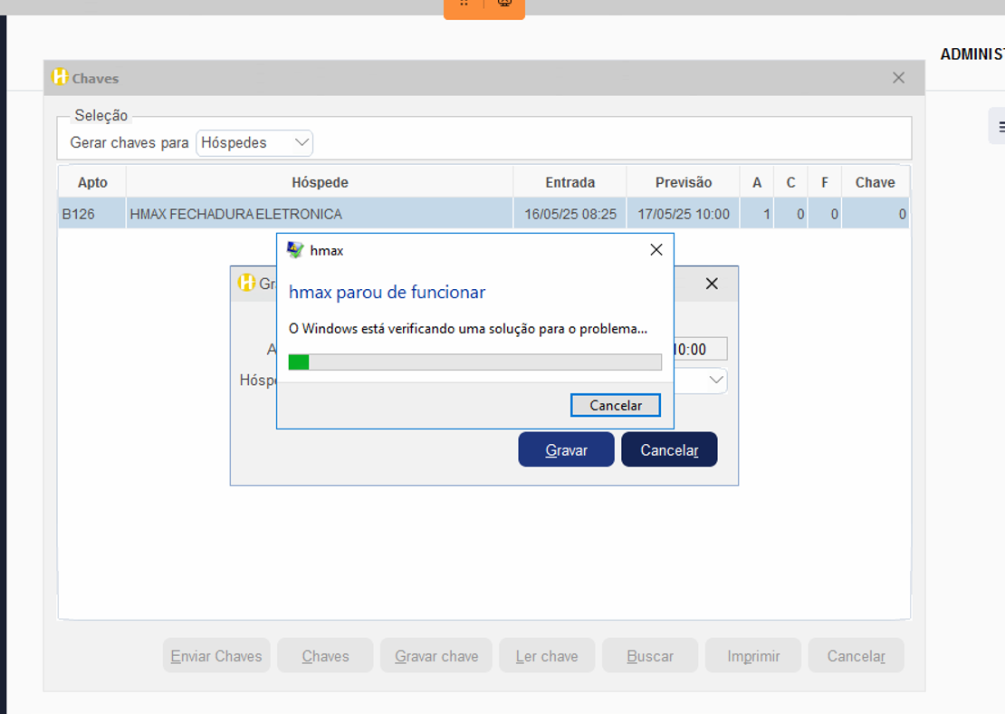Sort by the Hóspede column header

(x=320, y=182)
